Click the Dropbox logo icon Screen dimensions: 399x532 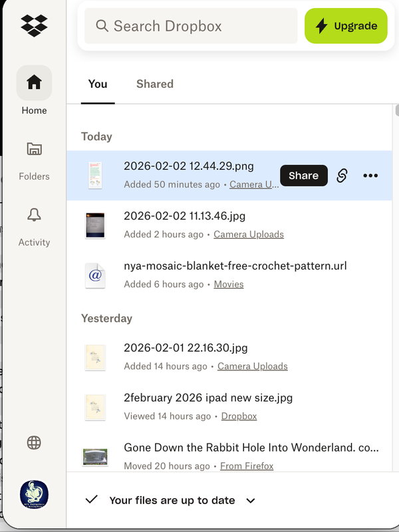[34, 25]
